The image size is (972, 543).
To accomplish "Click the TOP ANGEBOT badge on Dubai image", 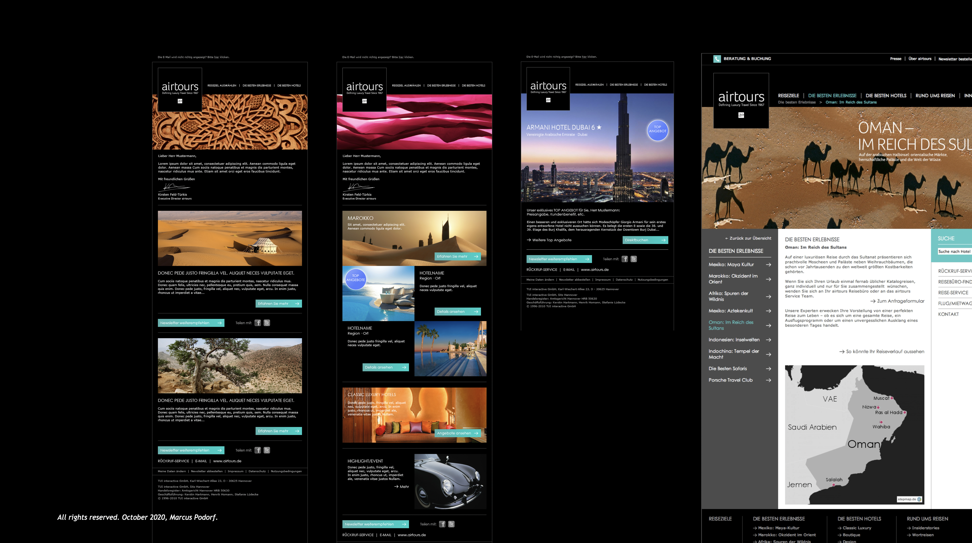I will (x=658, y=130).
